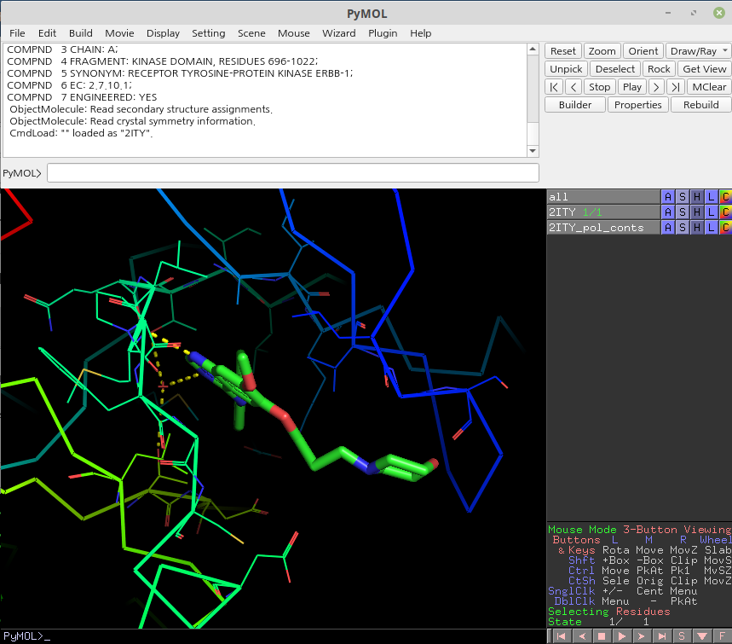Toggle Rock mode for the camera
Viewport: 732px width, 644px height.
[x=658, y=68]
